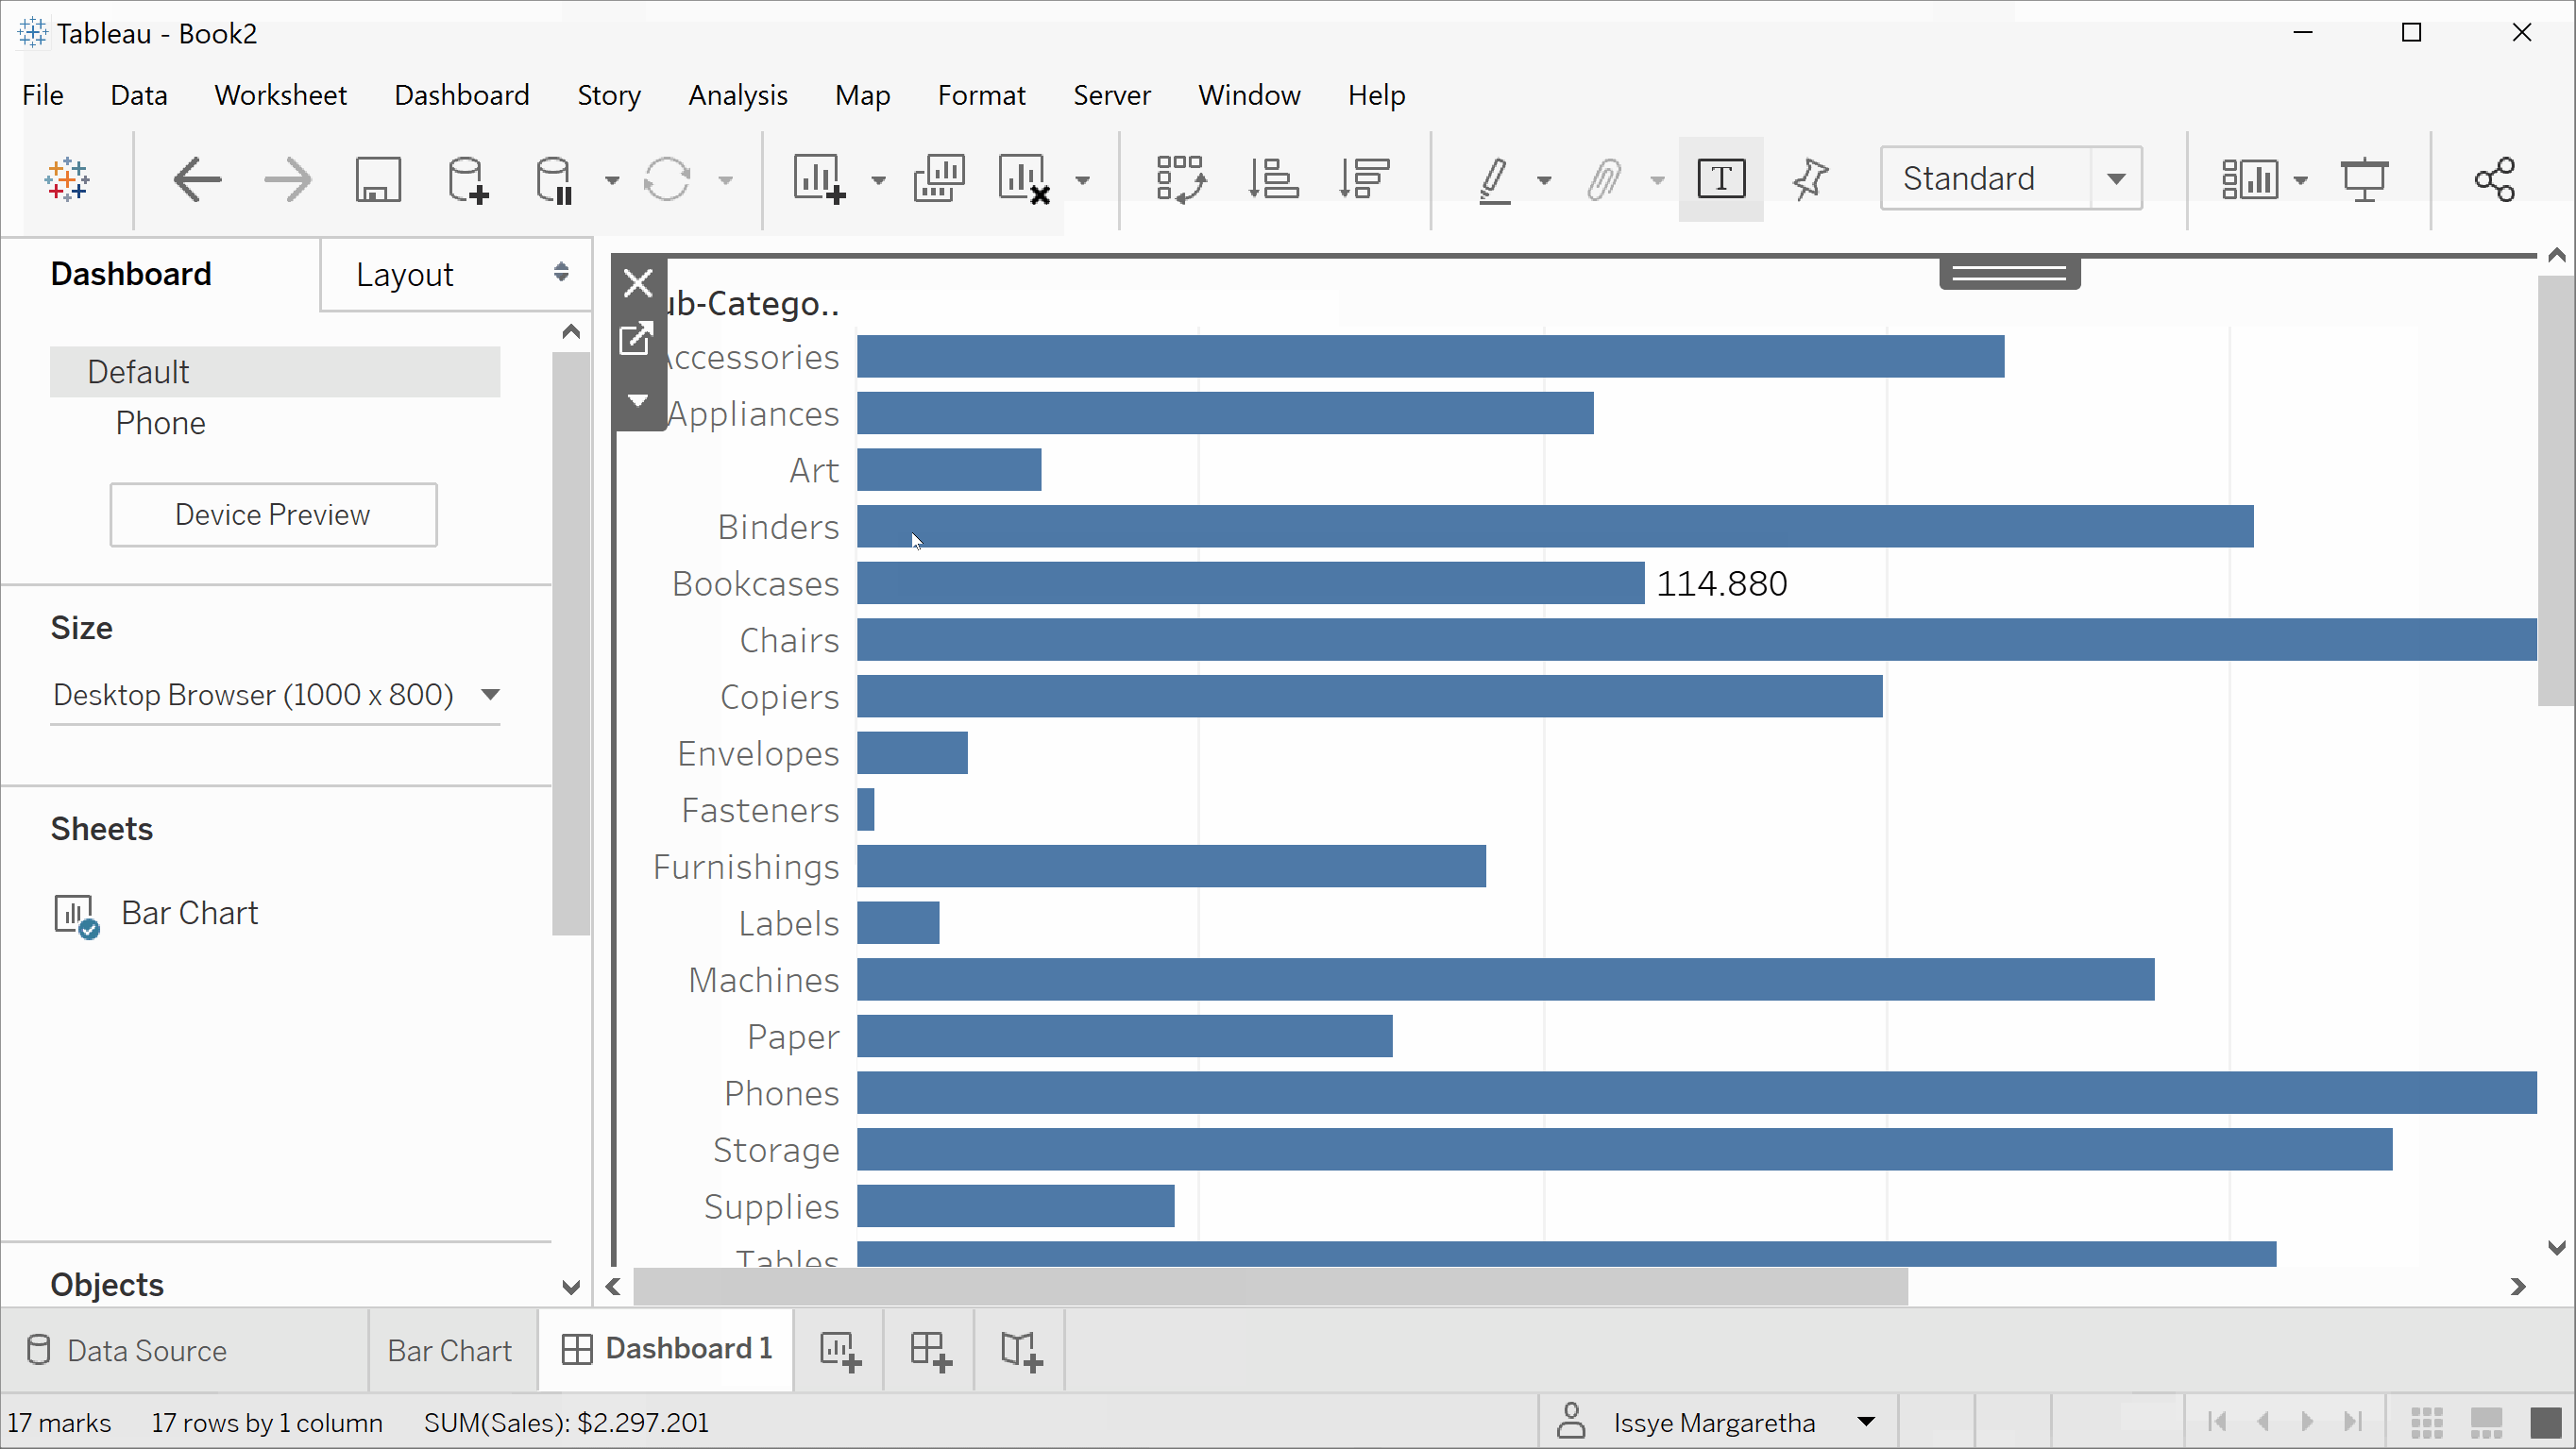Open the Analysis menu
This screenshot has height=1449, width=2576.
(737, 95)
